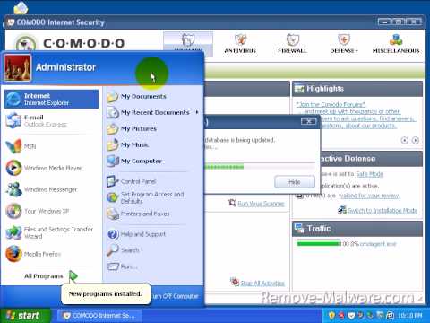
Task: Close the database update dialog
Action: (308, 121)
